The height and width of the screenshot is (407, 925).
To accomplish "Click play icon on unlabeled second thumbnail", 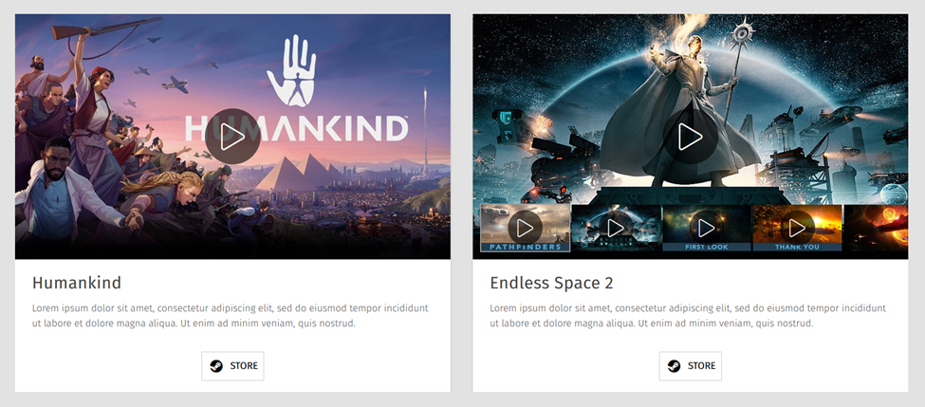I will coord(616,227).
